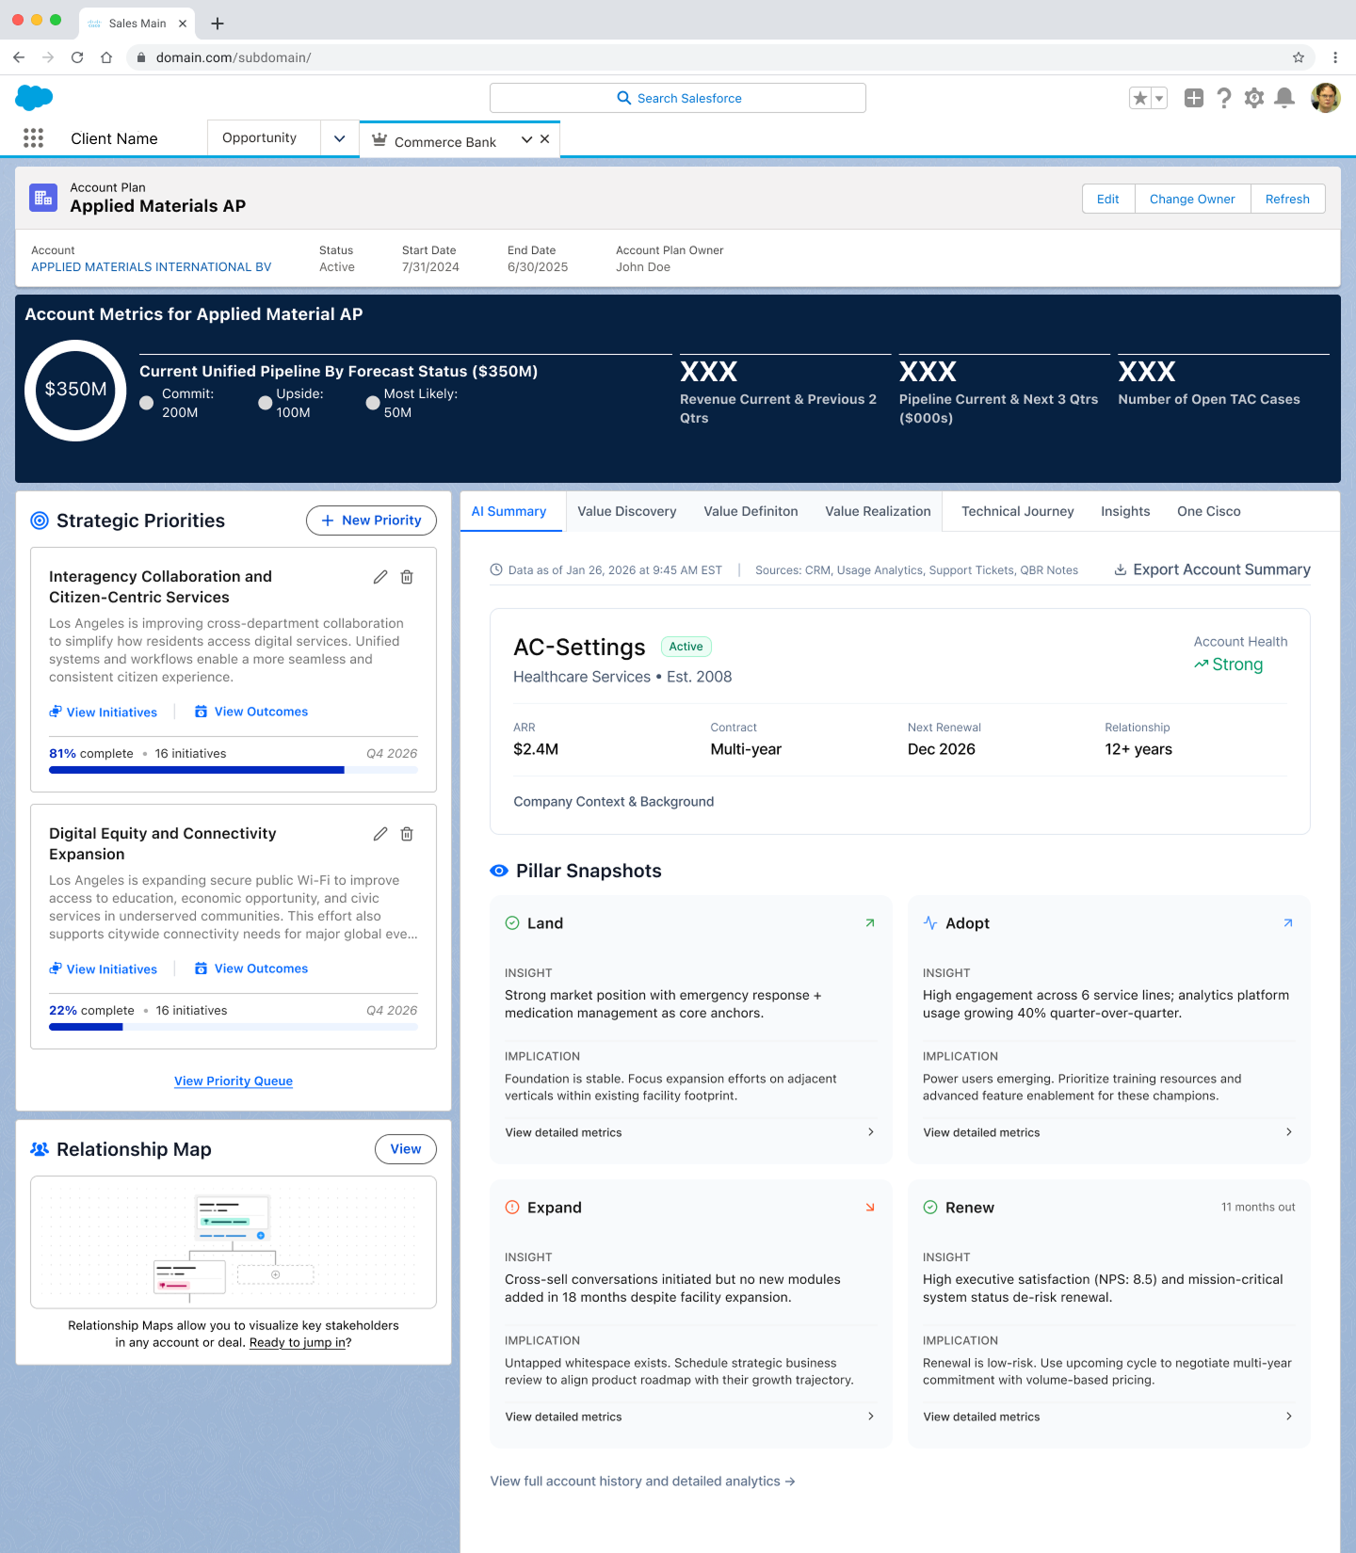Viewport: 1356px width, 1553px height.
Task: Click the Help question mark icon
Action: [1223, 98]
